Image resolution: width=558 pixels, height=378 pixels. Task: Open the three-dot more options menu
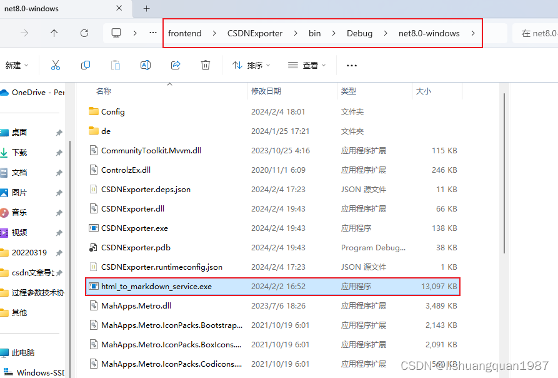352,65
